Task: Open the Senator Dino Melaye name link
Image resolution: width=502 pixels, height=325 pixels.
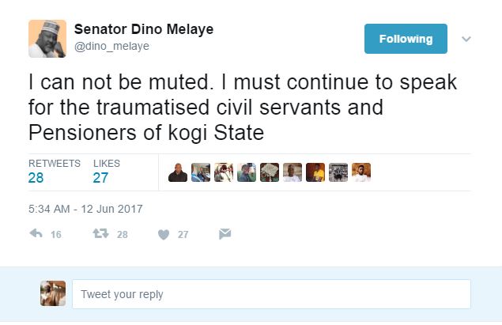Action: tap(143, 29)
